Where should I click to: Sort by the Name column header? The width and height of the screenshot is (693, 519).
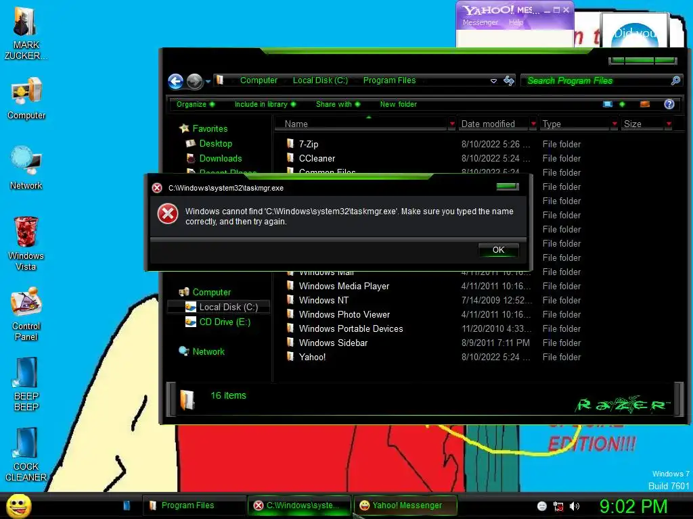(x=361, y=124)
